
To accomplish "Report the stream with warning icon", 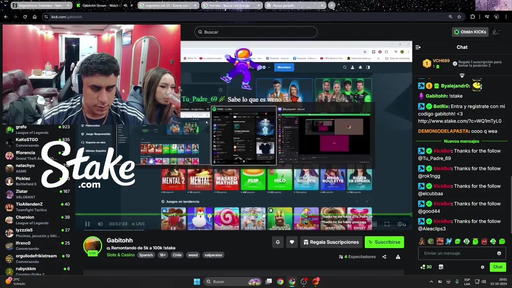I will pos(398,257).
